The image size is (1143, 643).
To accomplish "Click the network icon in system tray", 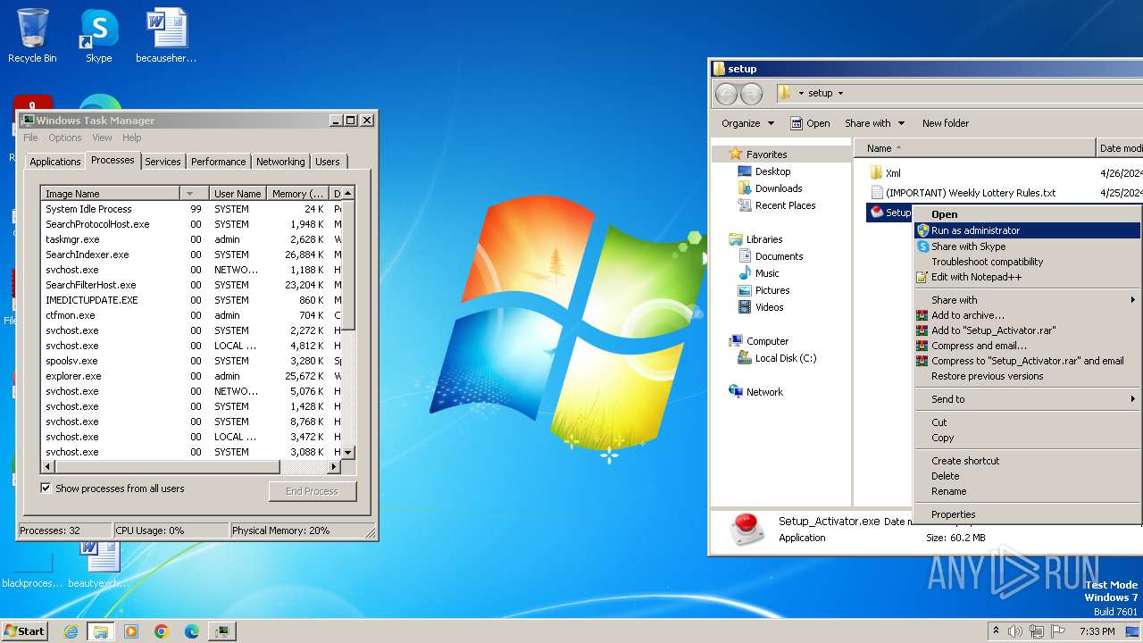I will click(x=1037, y=631).
